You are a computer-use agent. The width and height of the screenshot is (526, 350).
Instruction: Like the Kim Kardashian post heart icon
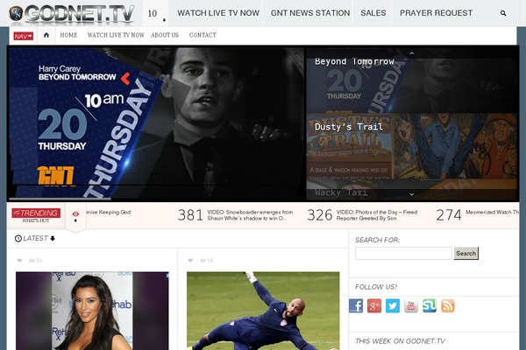[x=19, y=260]
